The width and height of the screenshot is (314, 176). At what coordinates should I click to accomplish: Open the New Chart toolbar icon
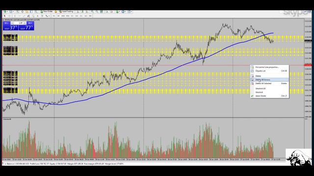5,12
